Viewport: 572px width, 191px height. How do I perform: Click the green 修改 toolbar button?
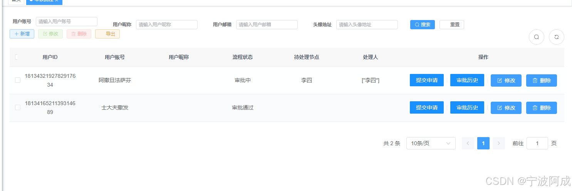50,34
